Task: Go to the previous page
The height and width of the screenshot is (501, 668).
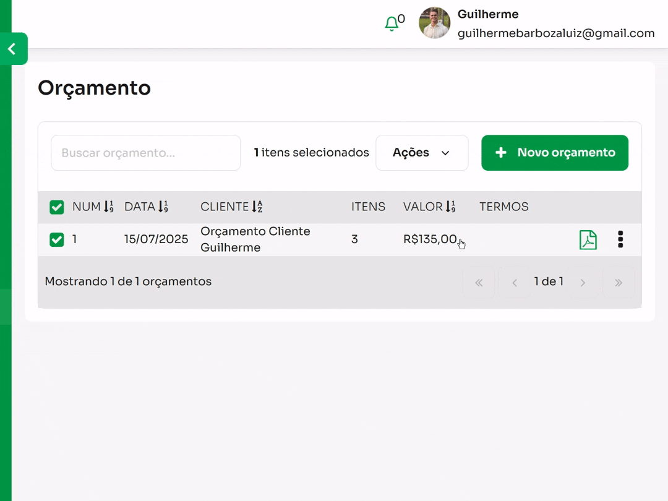Action: pyautogui.click(x=514, y=283)
